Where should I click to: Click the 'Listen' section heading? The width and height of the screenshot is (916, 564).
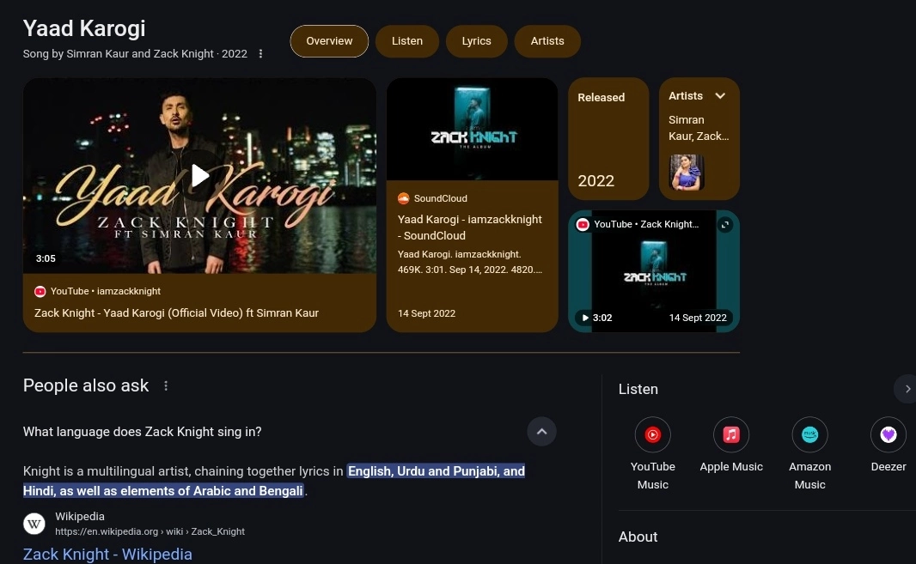[638, 390]
